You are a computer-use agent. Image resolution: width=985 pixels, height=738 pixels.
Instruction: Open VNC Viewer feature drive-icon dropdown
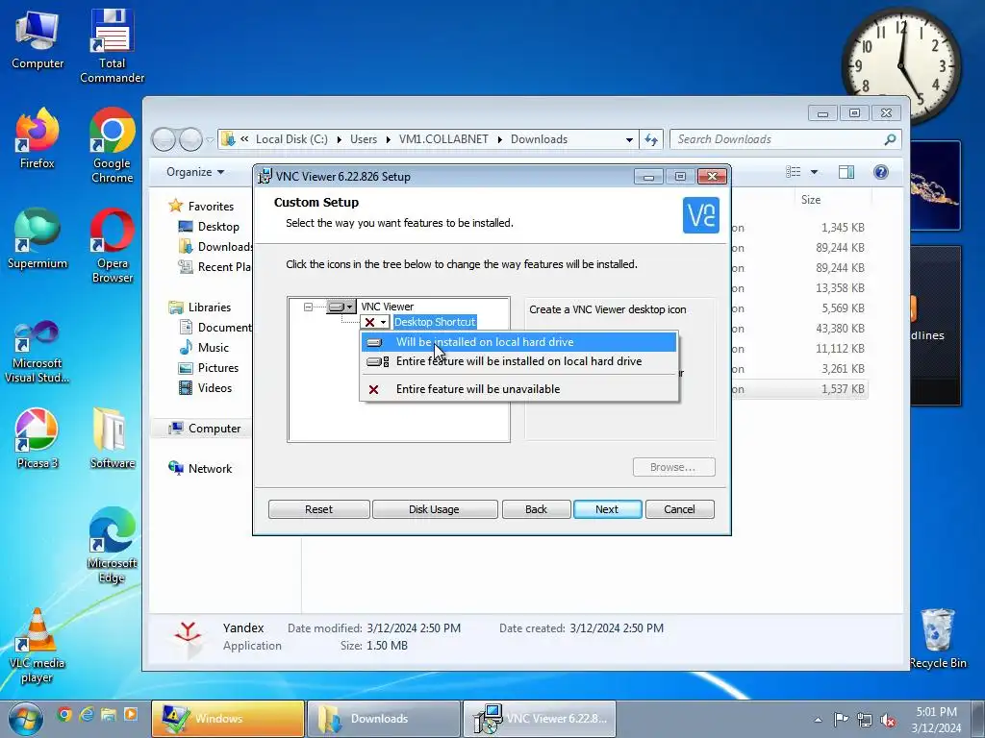point(341,307)
